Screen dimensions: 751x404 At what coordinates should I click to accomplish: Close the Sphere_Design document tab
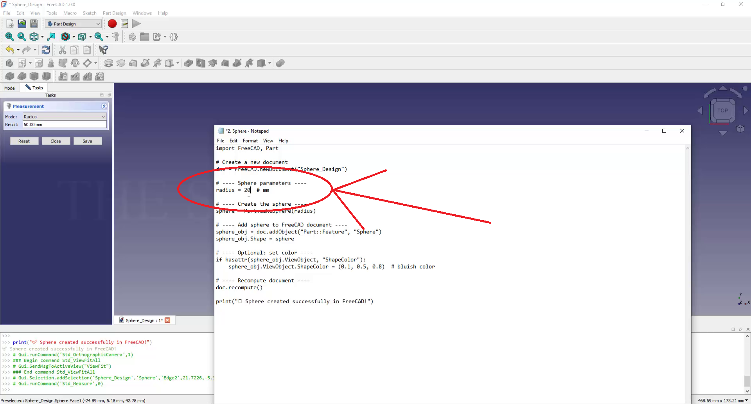click(168, 320)
